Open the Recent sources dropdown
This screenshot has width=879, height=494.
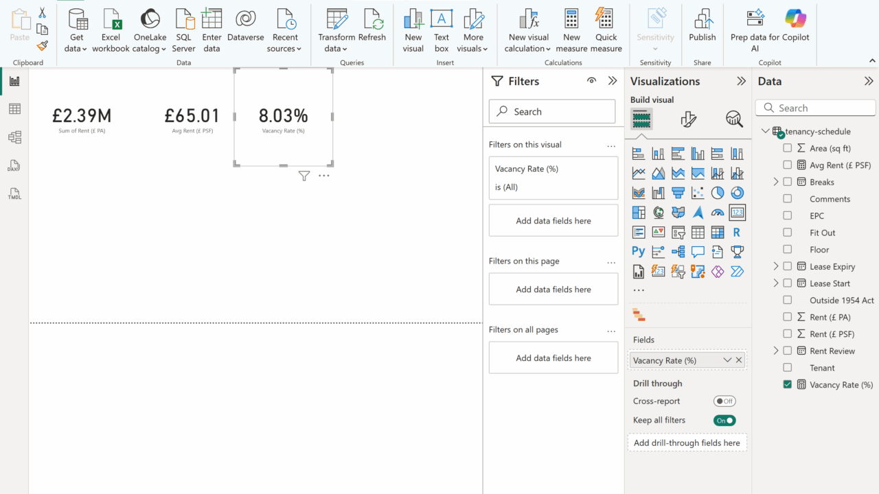tap(285, 31)
